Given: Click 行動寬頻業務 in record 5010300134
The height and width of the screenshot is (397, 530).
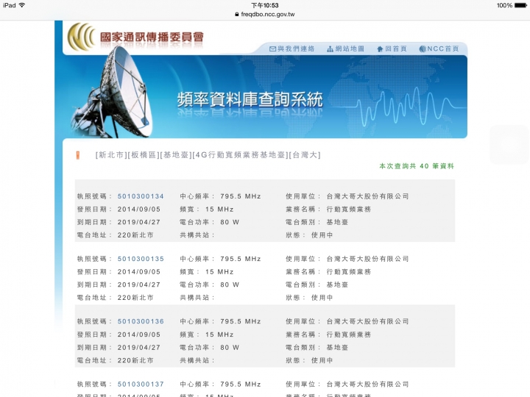Looking at the screenshot, I should pyautogui.click(x=348, y=210).
